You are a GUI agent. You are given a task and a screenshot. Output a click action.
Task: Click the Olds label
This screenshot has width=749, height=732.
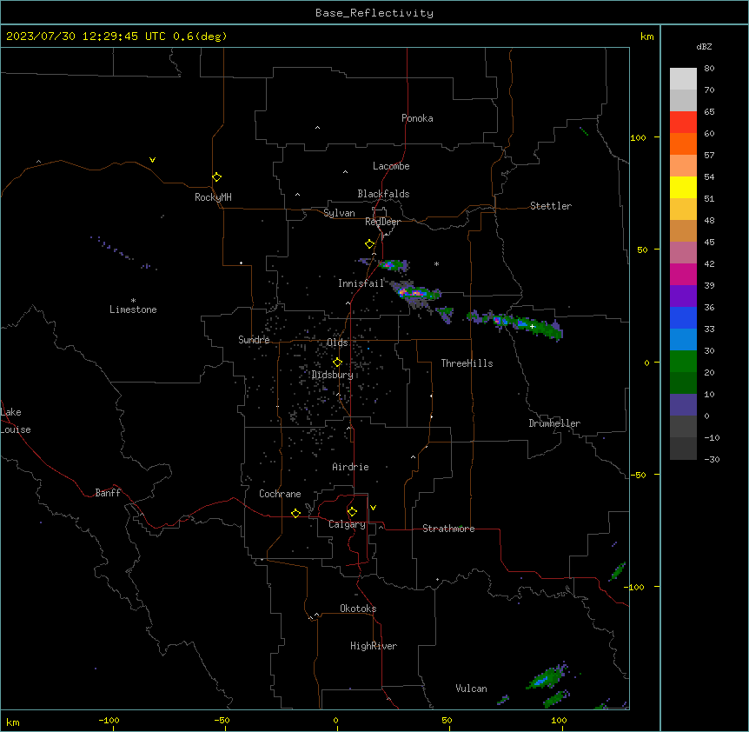tap(337, 343)
